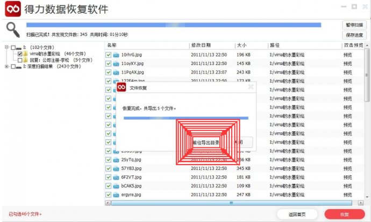371x222 pixels.
Task: Click the JPG icon beside 11oyXY.jpg
Action: 116,64
